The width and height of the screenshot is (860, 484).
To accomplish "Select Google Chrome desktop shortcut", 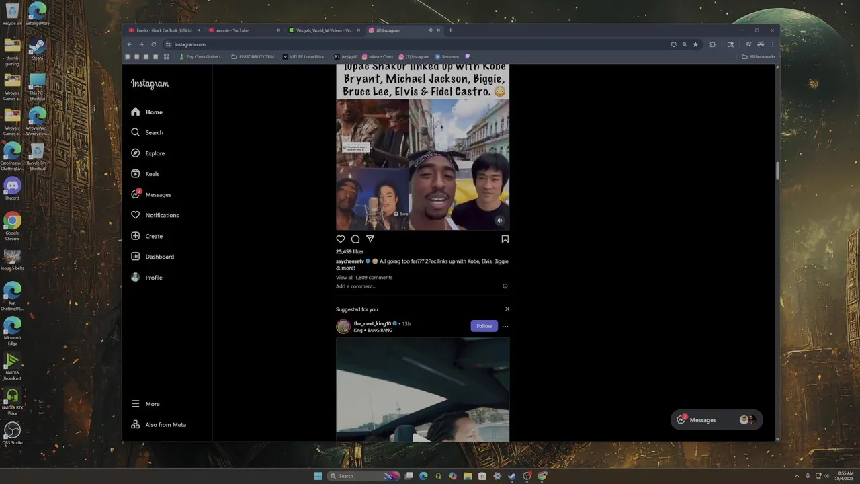I will pyautogui.click(x=12, y=227).
